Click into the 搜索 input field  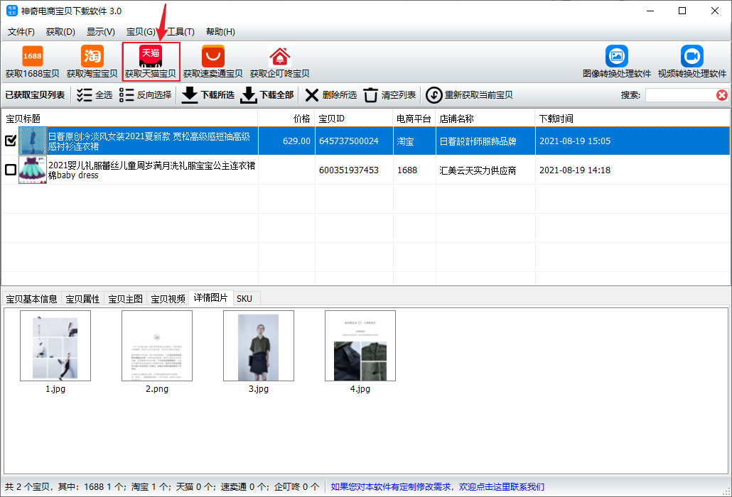pos(681,95)
